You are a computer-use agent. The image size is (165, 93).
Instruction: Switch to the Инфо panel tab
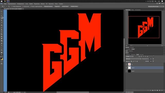133,10
